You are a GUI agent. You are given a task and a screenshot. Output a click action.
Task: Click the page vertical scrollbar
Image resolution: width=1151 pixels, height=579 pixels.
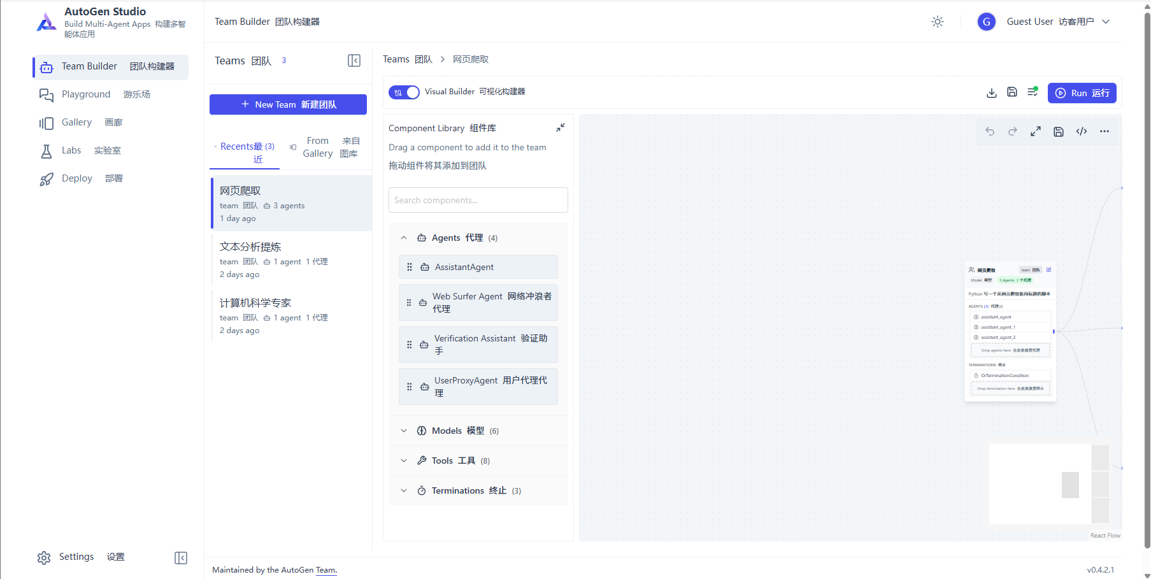(1147, 280)
